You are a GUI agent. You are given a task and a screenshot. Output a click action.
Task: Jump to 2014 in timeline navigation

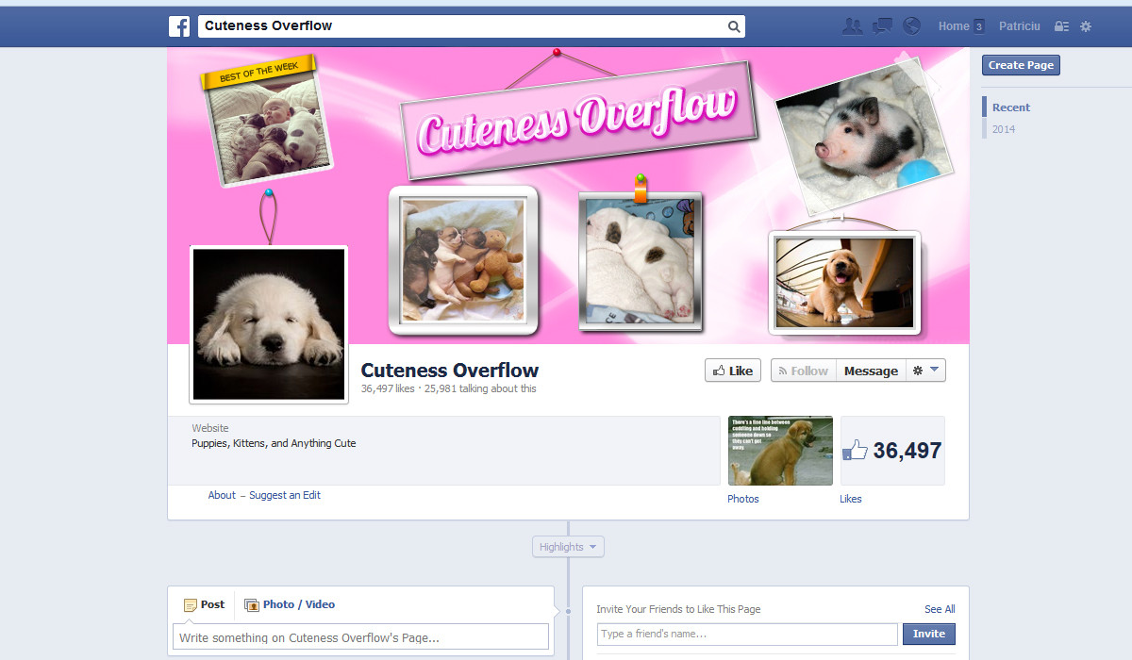pyautogui.click(x=1004, y=129)
